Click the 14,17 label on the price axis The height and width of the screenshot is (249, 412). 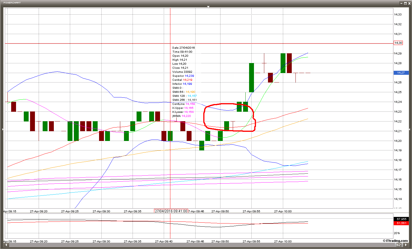[x=398, y=170]
